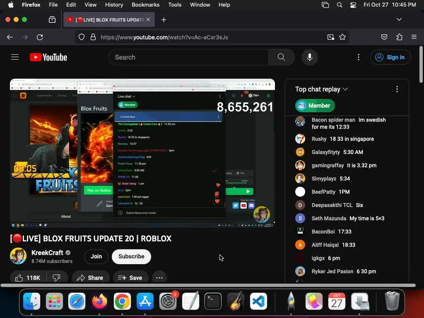424x318 pixels.
Task: Open KreekCraft channel name link
Action: pos(47,253)
